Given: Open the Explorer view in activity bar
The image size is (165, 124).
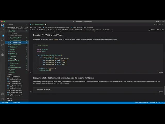Looking at the screenshot, I should click(x=3, y=25).
